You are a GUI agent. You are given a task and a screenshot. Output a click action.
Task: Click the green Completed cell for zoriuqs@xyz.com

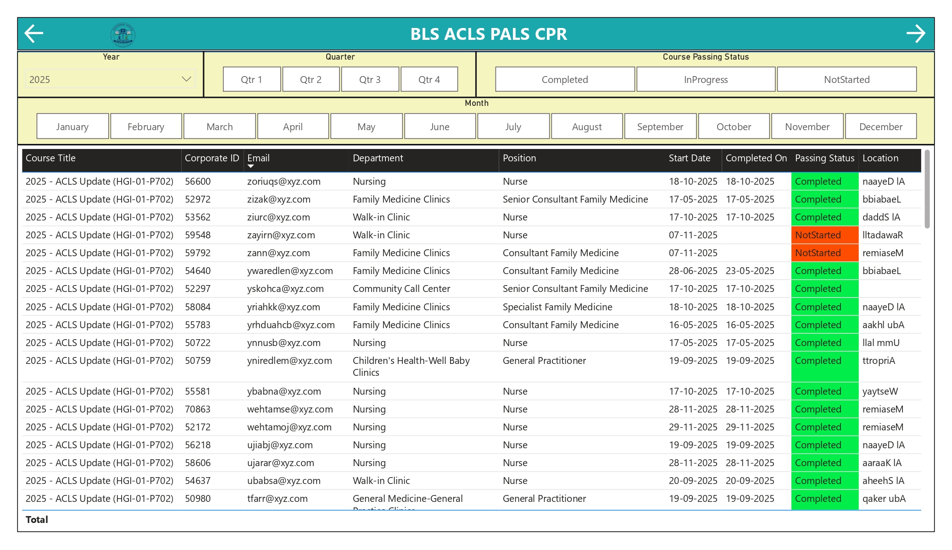point(824,181)
